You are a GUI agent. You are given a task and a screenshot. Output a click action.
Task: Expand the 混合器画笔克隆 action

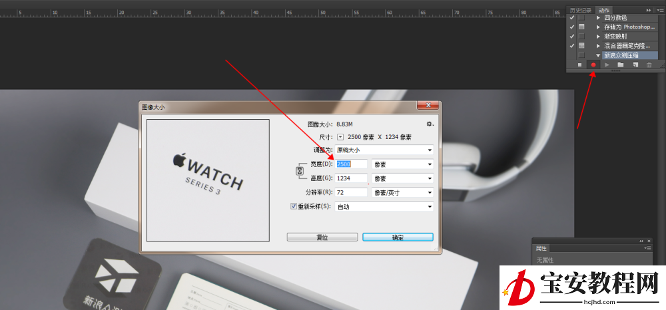598,45
